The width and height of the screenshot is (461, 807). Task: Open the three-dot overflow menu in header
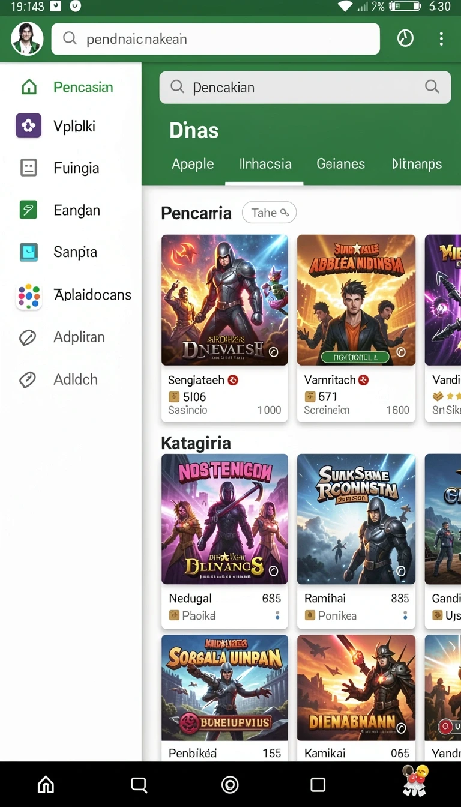coord(441,39)
